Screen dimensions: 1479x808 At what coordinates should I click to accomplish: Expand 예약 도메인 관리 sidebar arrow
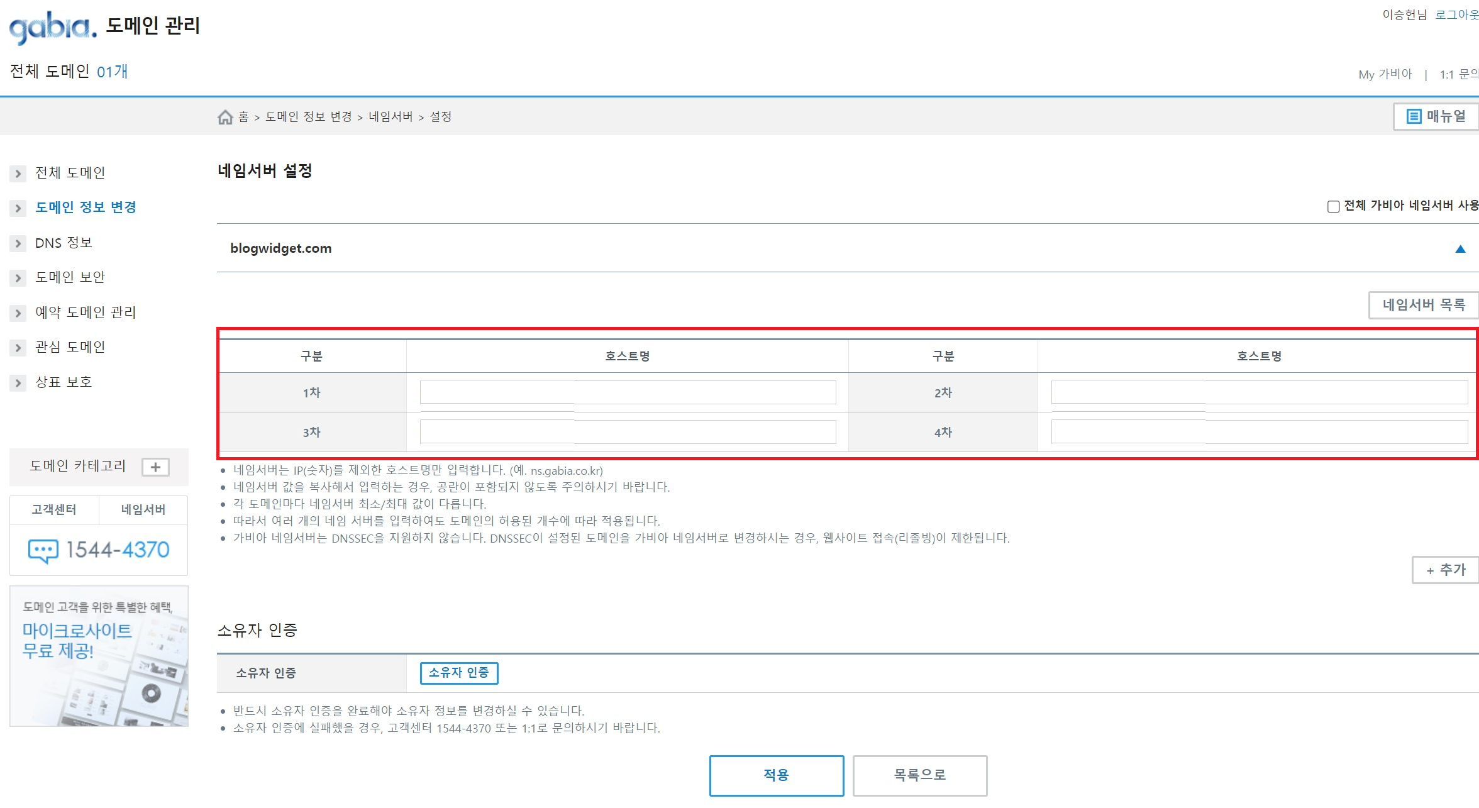click(x=18, y=313)
